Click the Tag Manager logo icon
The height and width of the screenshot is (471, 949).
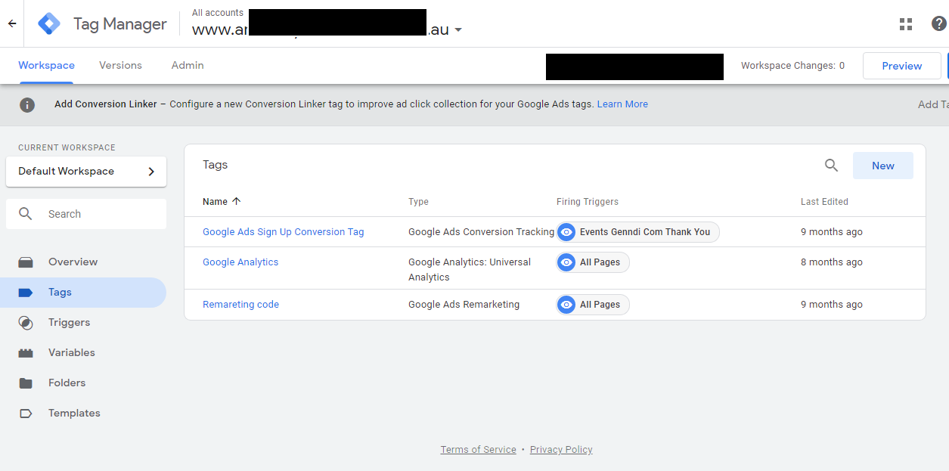(49, 23)
